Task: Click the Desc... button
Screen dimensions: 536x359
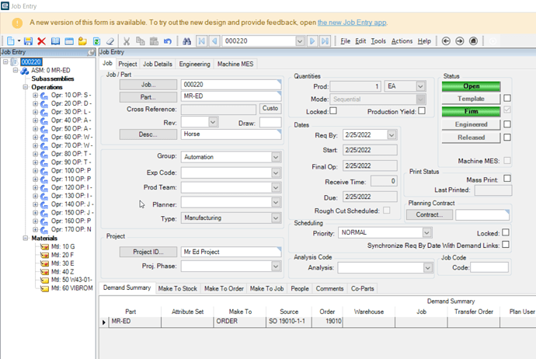Action: [148, 134]
